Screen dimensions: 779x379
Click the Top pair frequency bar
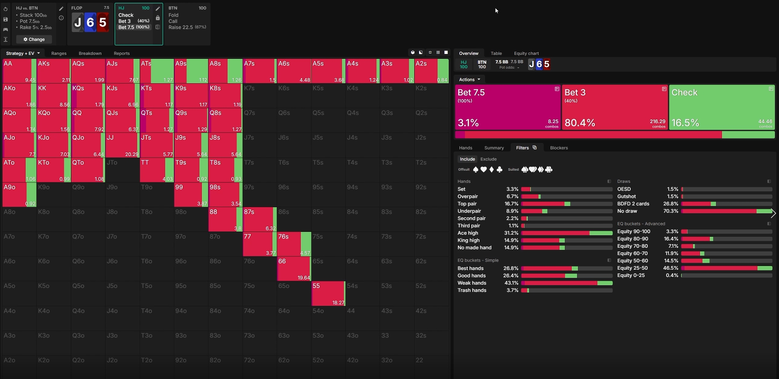[566, 204]
